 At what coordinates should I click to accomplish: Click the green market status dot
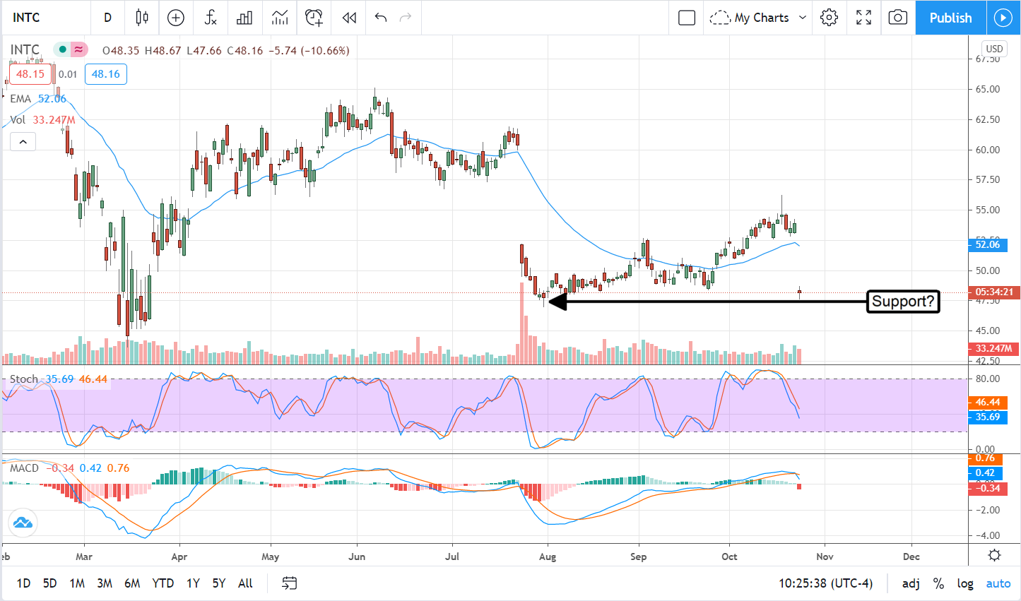pos(62,49)
